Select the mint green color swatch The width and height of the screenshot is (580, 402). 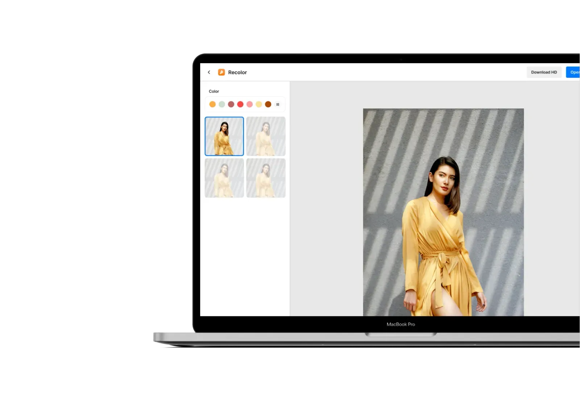click(x=222, y=104)
